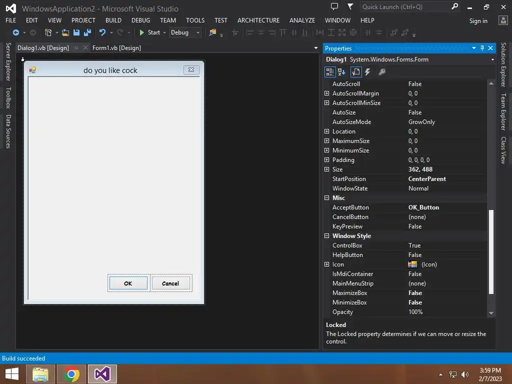The width and height of the screenshot is (512, 384).
Task: Click the account picture icon near Sign in
Action: (503, 20)
